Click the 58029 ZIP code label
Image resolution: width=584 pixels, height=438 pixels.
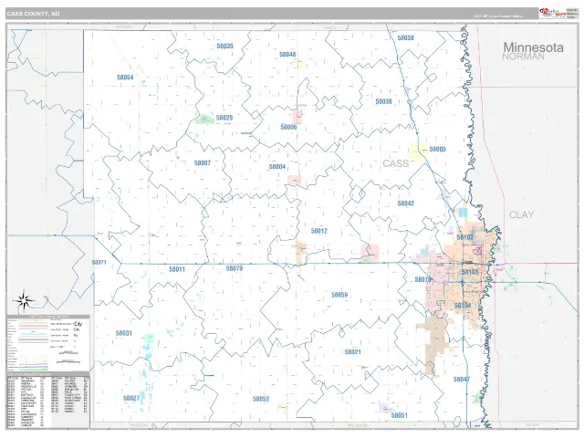[224, 118]
